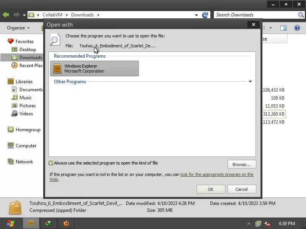The image size is (306, 229).
Task: Click the search magnifier icon
Action: 301,15
